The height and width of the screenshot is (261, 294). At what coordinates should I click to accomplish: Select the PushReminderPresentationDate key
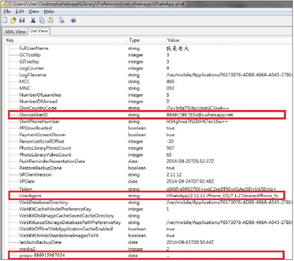(x=52, y=162)
